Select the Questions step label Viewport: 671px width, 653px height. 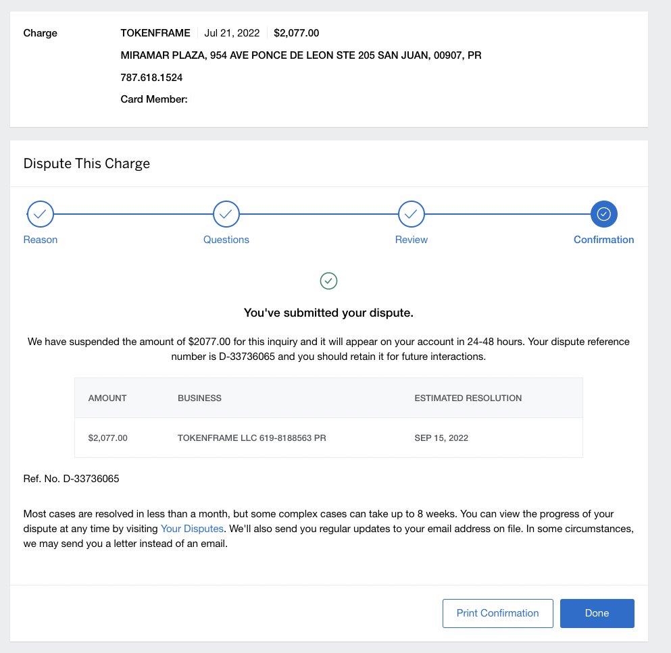pos(226,240)
